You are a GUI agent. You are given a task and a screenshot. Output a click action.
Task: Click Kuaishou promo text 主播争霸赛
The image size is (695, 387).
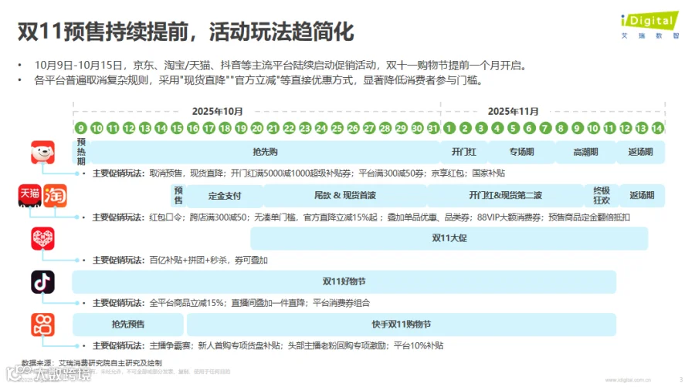click(x=170, y=346)
